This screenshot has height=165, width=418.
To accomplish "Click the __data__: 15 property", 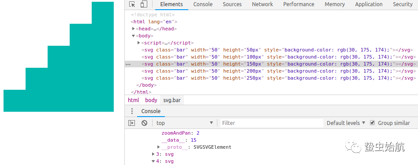I will coord(179,140).
